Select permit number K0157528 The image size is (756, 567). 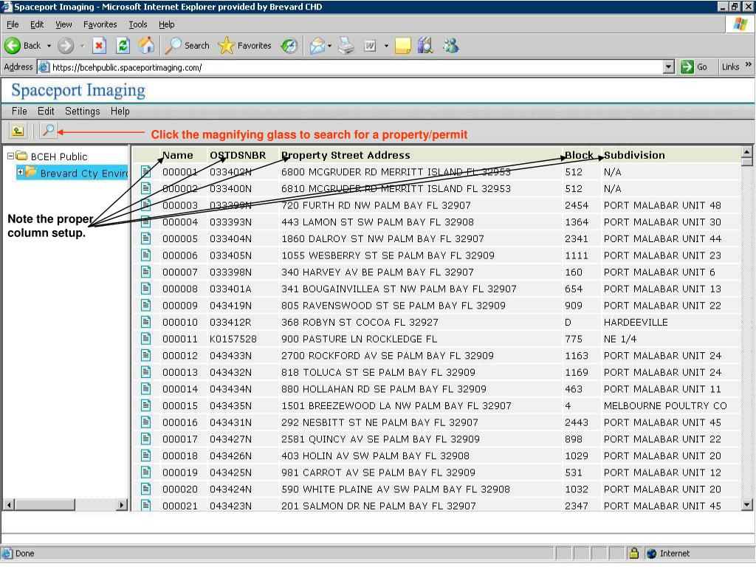click(x=233, y=339)
